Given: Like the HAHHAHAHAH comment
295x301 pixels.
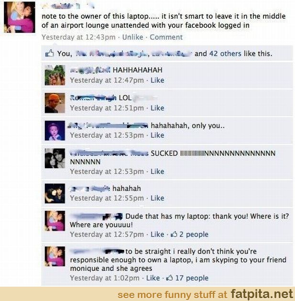Looking at the screenshot, I should pyautogui.click(x=157, y=80).
